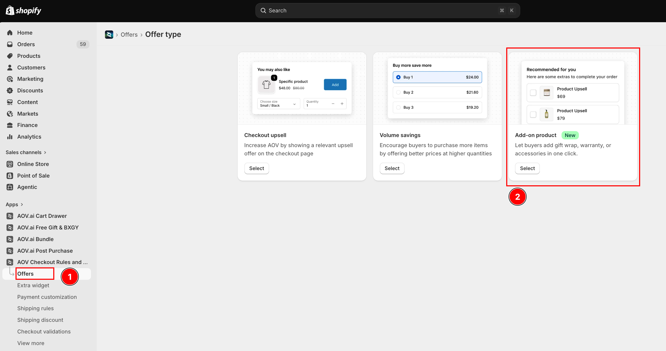Click the blue Add button in preview
This screenshot has height=351, width=666.
pyautogui.click(x=335, y=85)
